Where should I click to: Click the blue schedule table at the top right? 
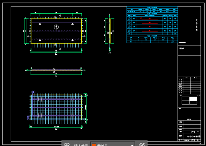[x=152, y=25]
